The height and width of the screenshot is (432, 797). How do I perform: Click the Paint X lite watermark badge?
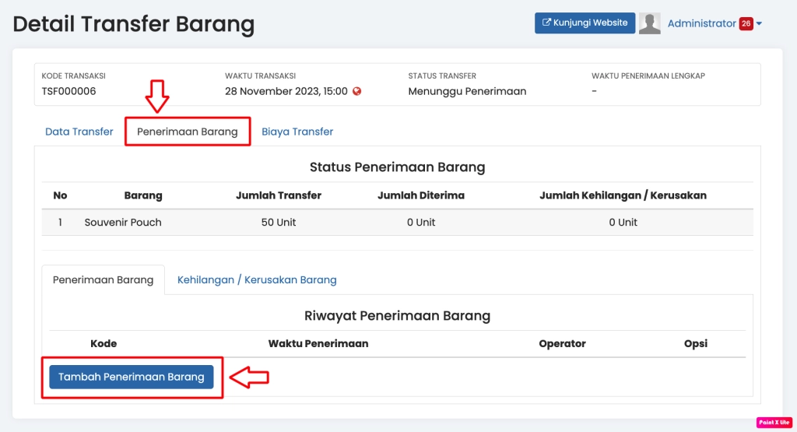coord(773,422)
